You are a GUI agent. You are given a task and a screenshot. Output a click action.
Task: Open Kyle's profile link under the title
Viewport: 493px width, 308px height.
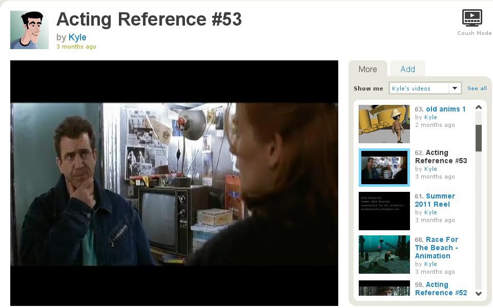tap(77, 37)
